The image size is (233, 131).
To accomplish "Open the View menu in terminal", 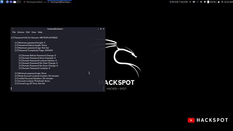I will point(34,32).
